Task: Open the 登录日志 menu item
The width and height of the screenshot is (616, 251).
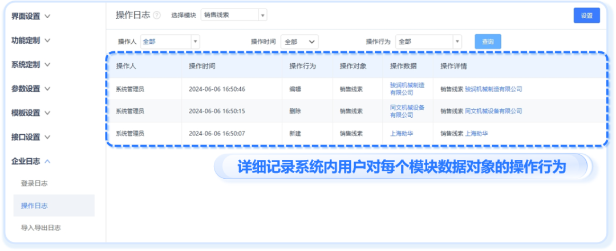Action: [x=34, y=183]
